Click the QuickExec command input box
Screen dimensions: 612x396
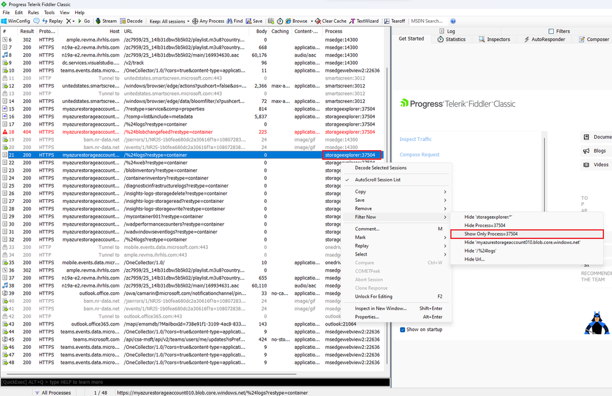coord(195,382)
